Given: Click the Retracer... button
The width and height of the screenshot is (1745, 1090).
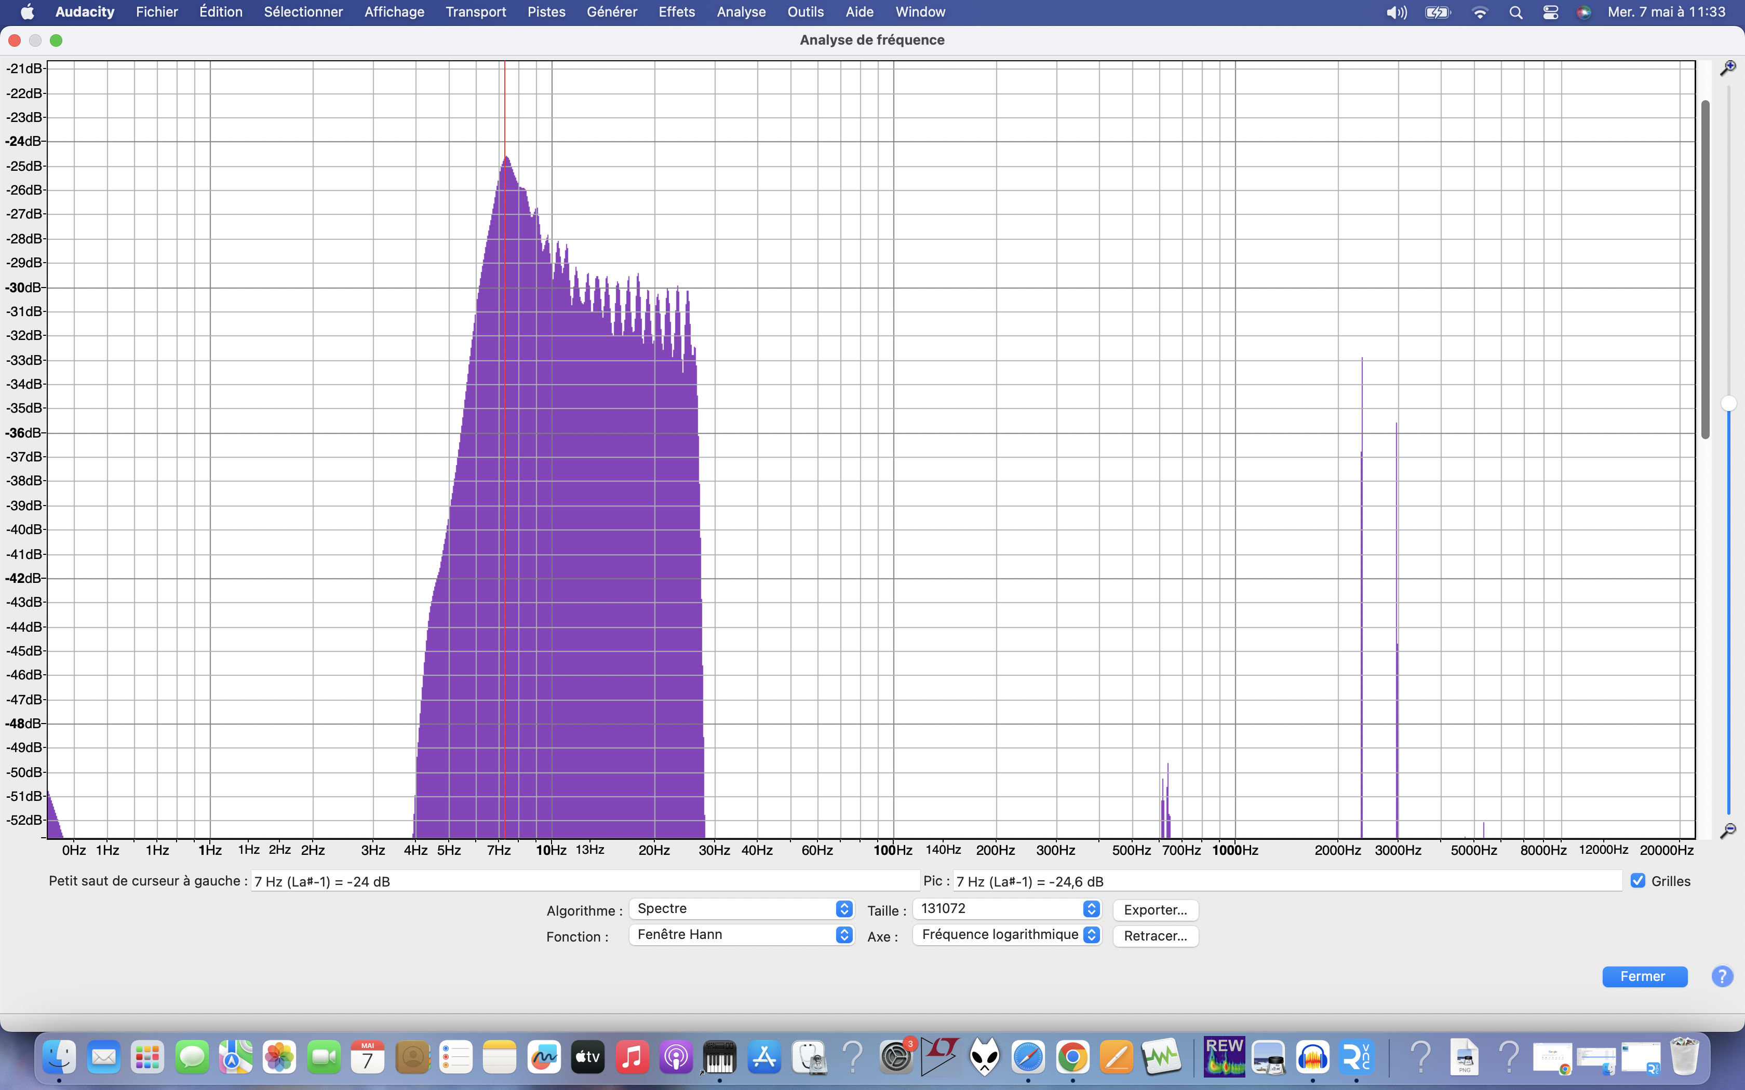Looking at the screenshot, I should (1155, 936).
